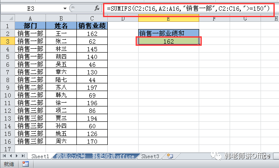Viewport: 279px width, 168px height.
Task: Click the cell with name 项二
Action: click(x=61, y=111)
